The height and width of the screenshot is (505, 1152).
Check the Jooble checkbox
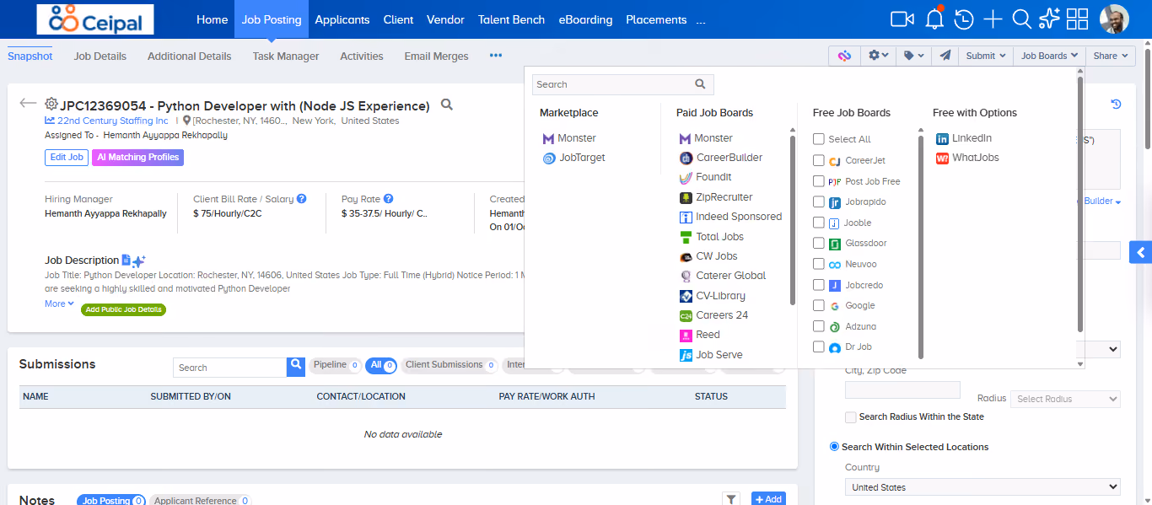[x=819, y=223]
